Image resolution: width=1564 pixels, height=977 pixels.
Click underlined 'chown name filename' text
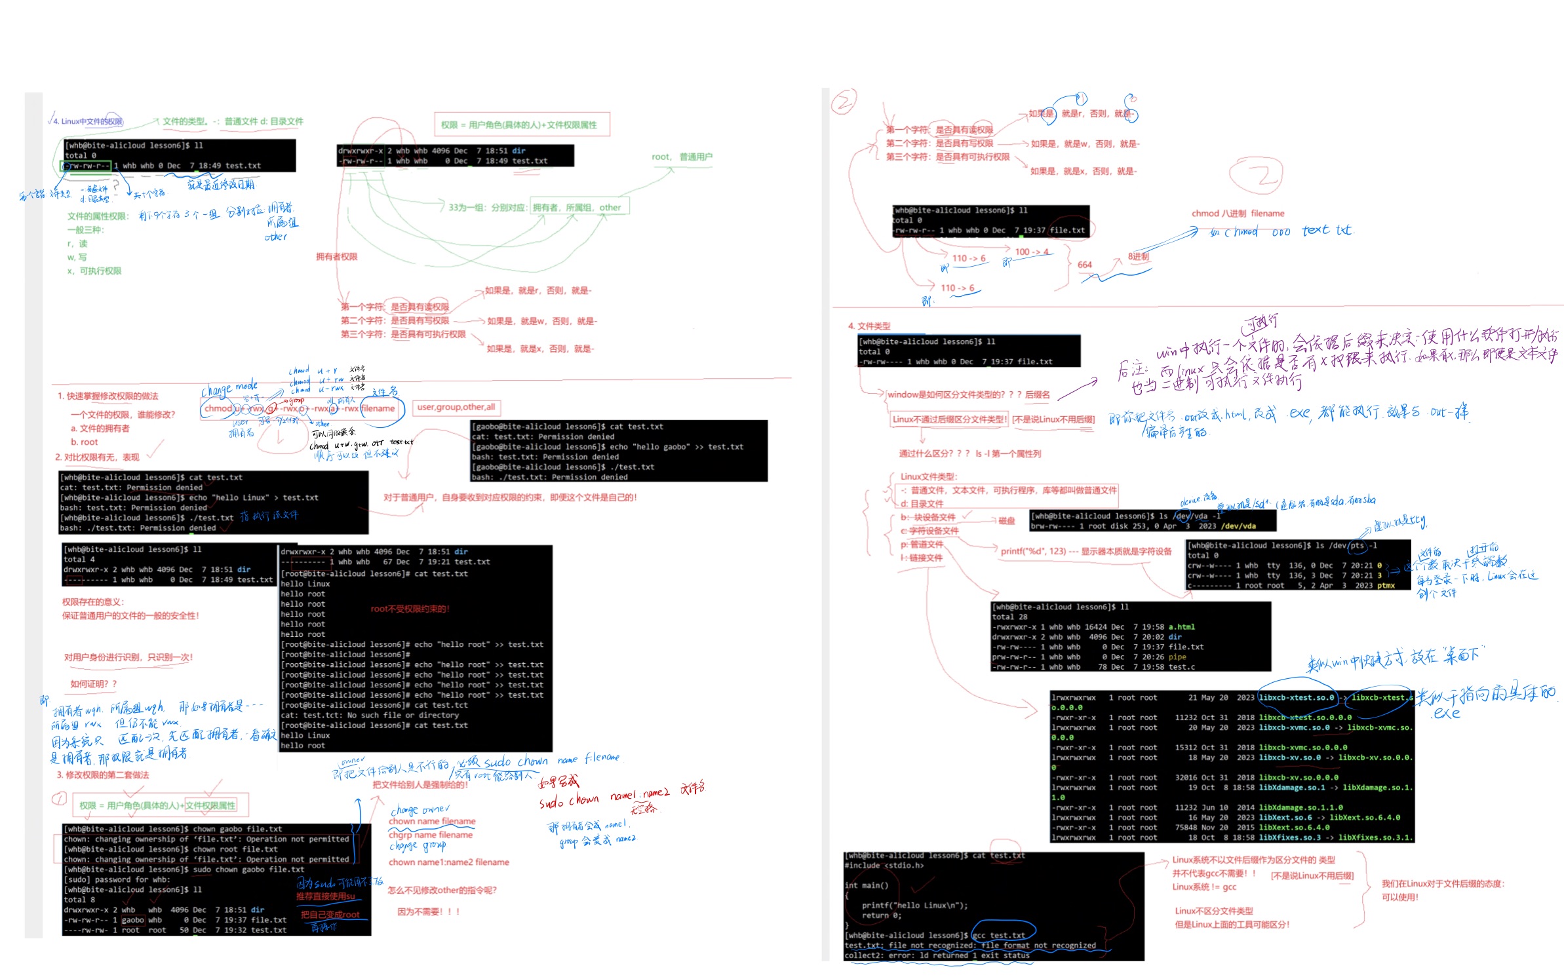pyautogui.click(x=432, y=821)
